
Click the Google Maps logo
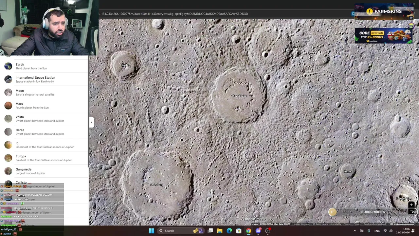pyautogui.click(x=254, y=219)
